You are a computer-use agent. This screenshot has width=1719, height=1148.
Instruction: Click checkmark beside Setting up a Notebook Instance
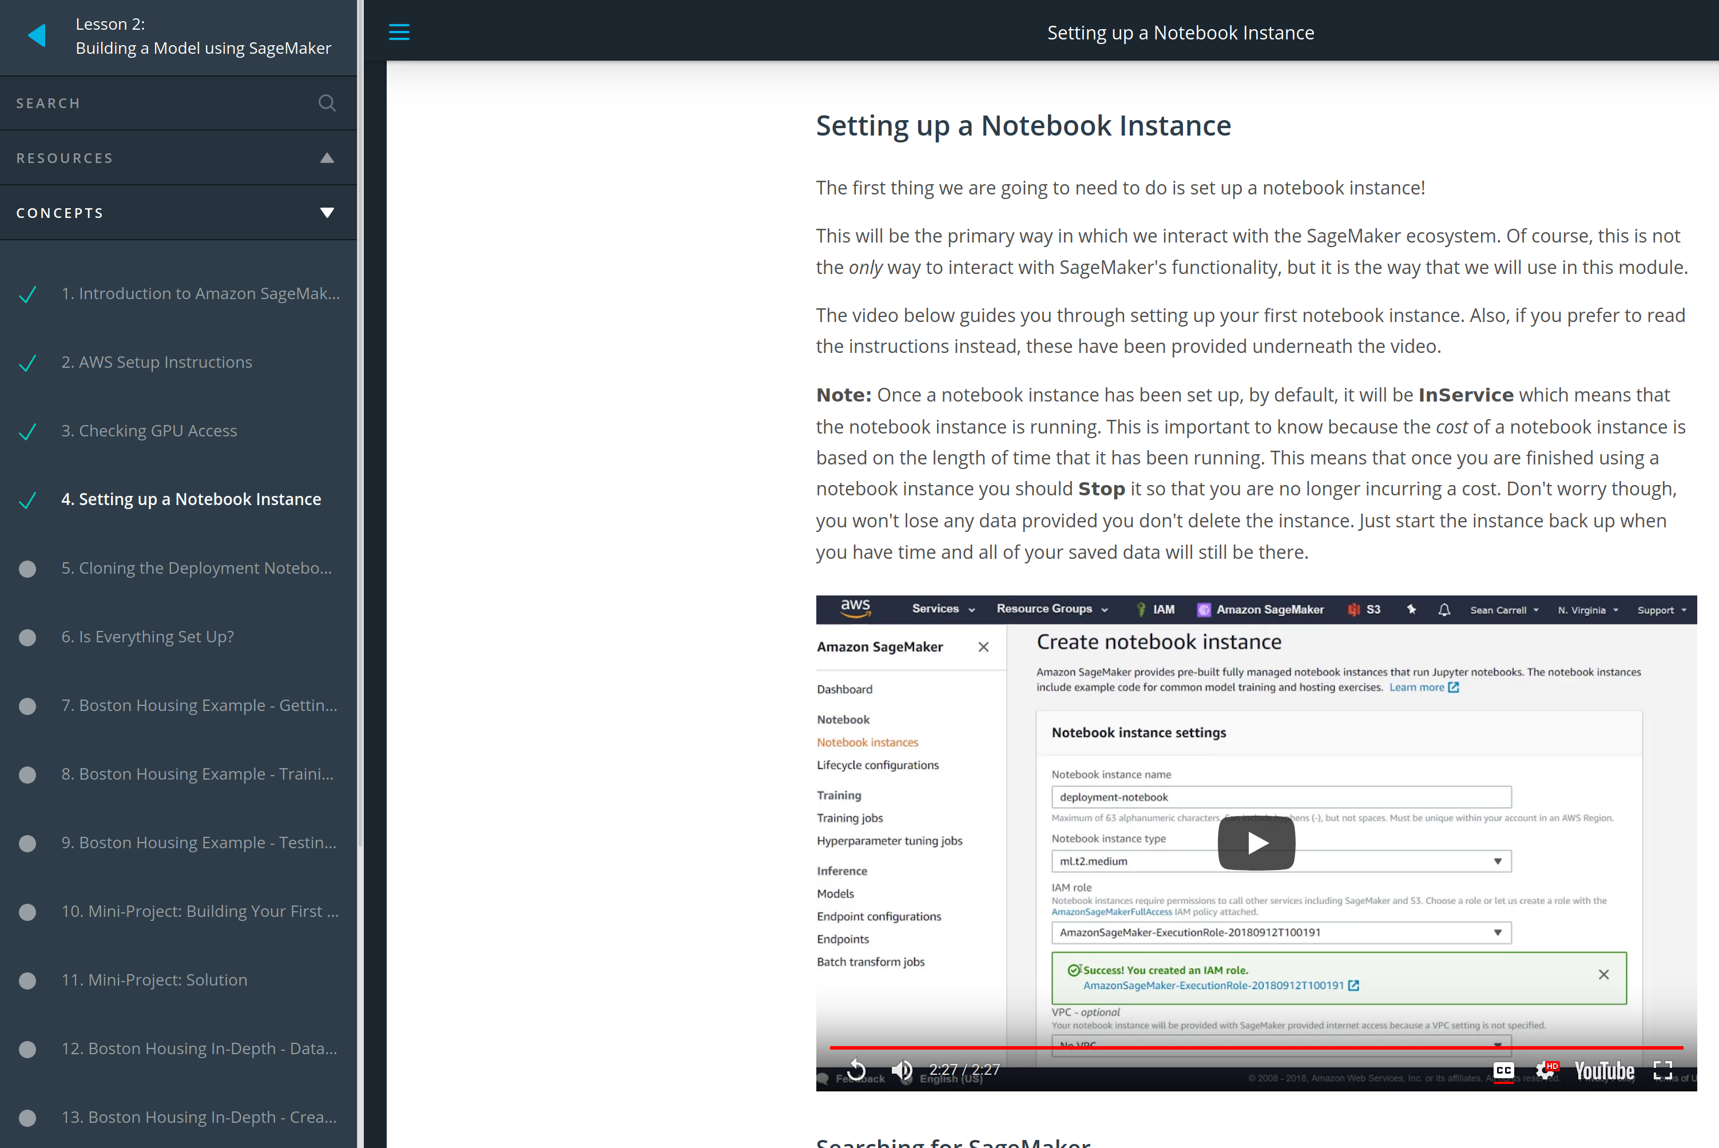click(27, 501)
